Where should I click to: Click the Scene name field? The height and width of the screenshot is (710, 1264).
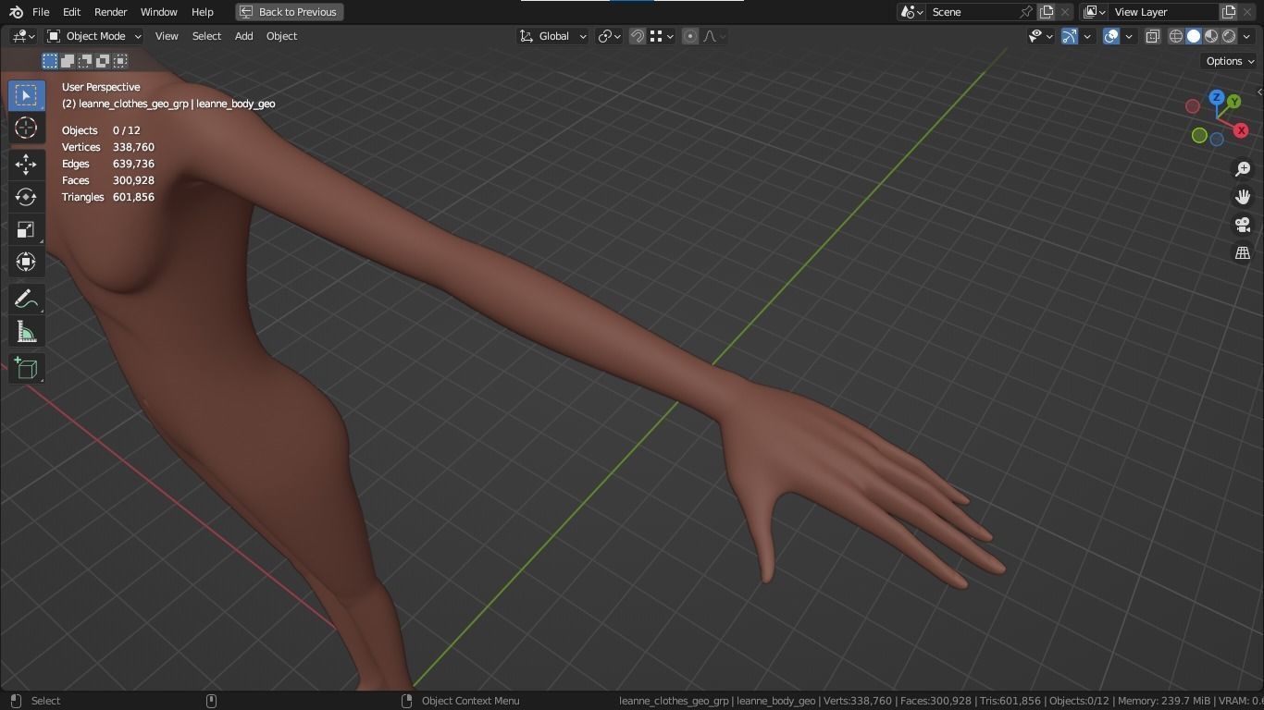click(x=973, y=12)
